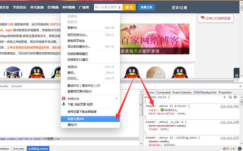Open 广场舞 navigation link
The image size is (243, 151).
84,7
